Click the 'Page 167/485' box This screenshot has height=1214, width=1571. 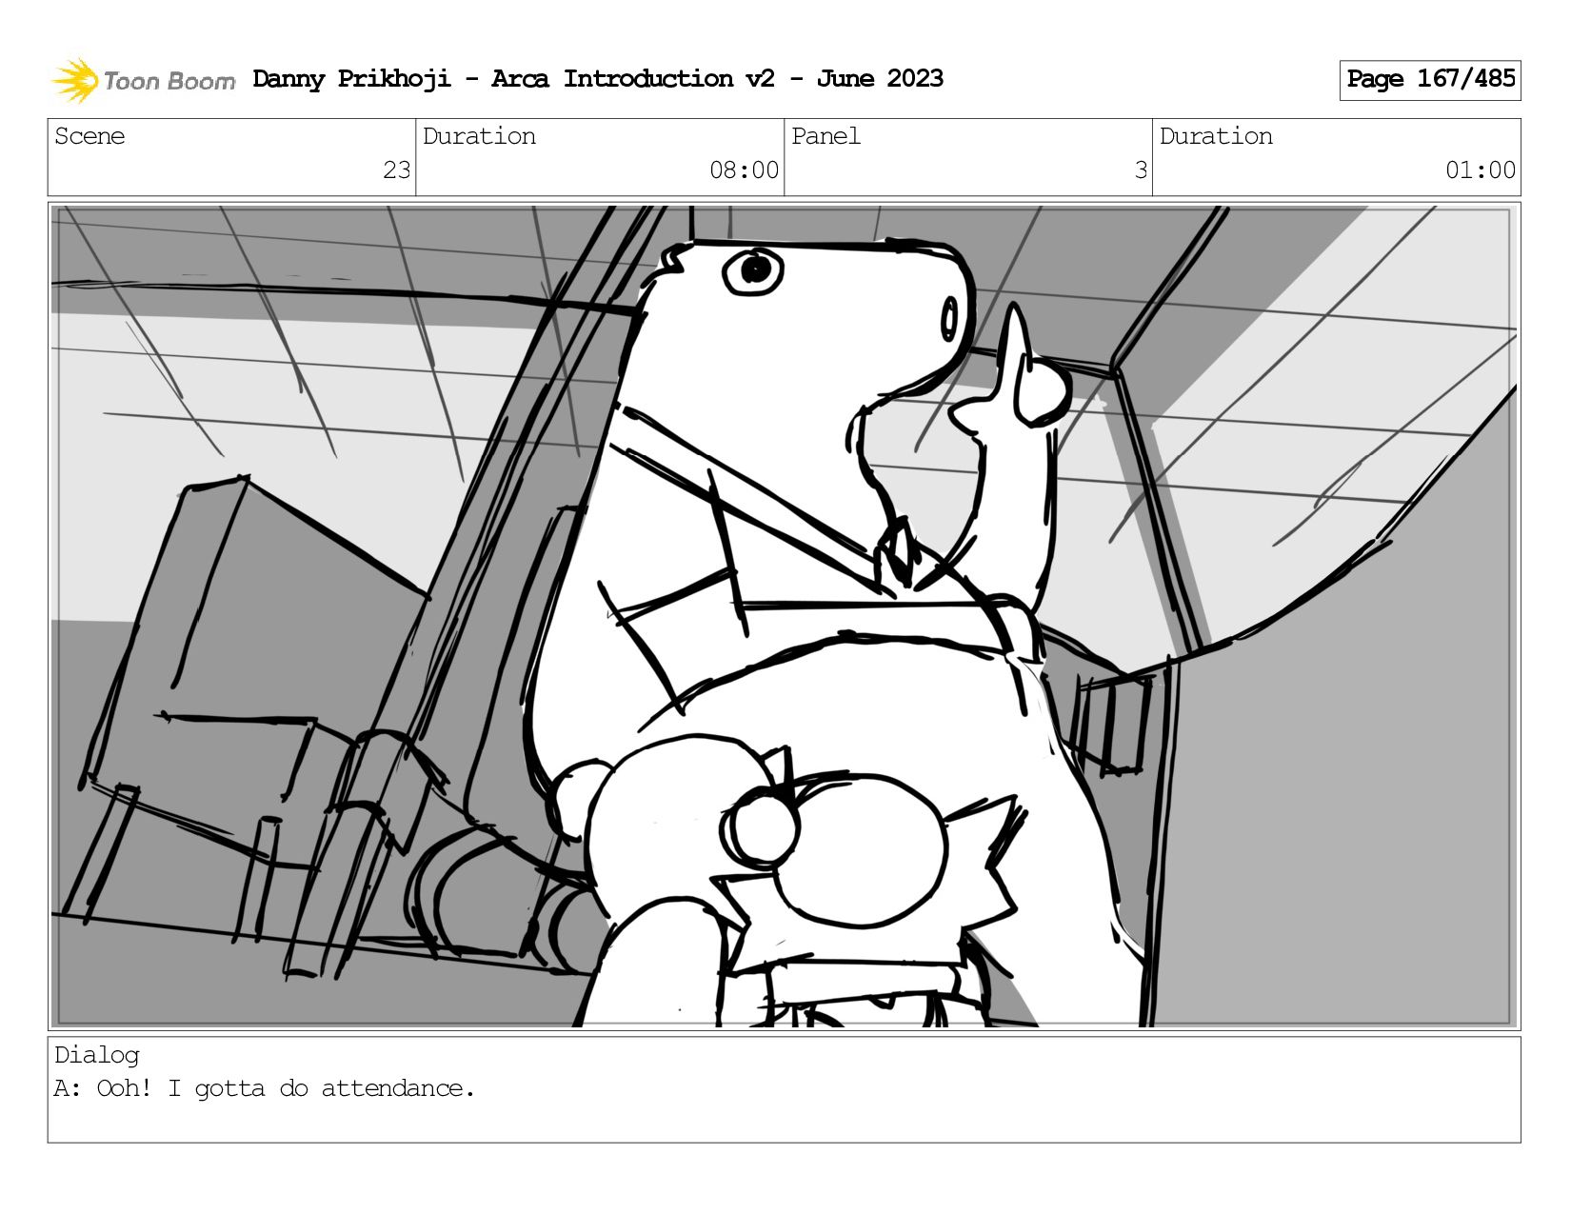(x=1430, y=80)
